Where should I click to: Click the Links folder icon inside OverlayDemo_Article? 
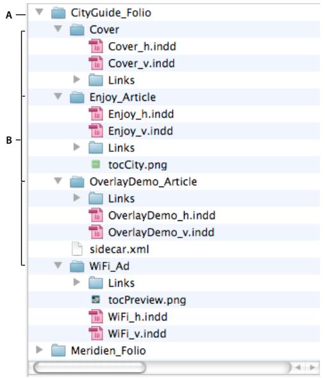point(96,199)
